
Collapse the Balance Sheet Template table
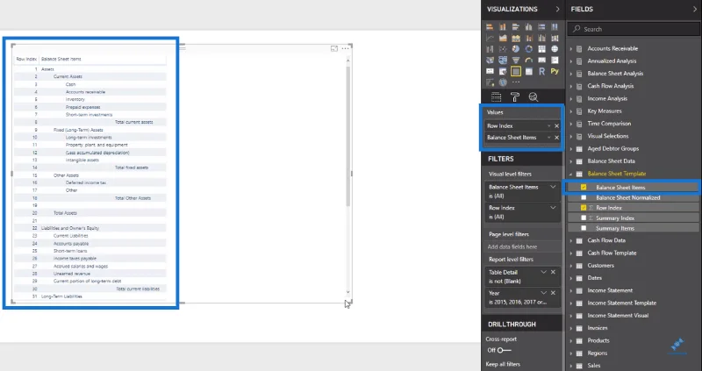point(571,174)
